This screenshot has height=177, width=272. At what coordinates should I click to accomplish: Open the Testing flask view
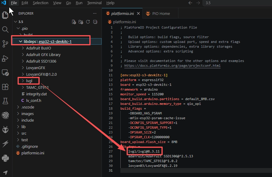click(x=5, y=101)
